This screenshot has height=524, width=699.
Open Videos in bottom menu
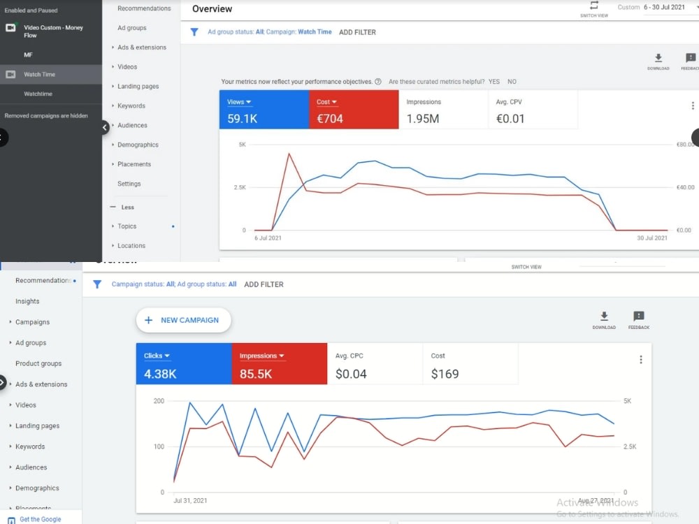[25, 405]
